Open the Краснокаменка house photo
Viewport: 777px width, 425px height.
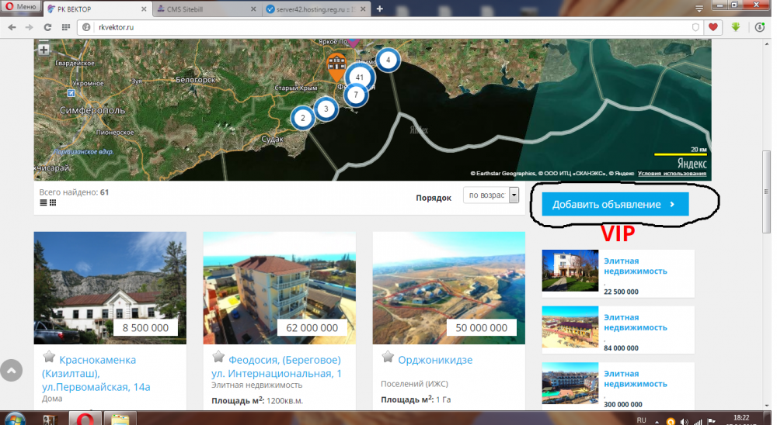110,288
